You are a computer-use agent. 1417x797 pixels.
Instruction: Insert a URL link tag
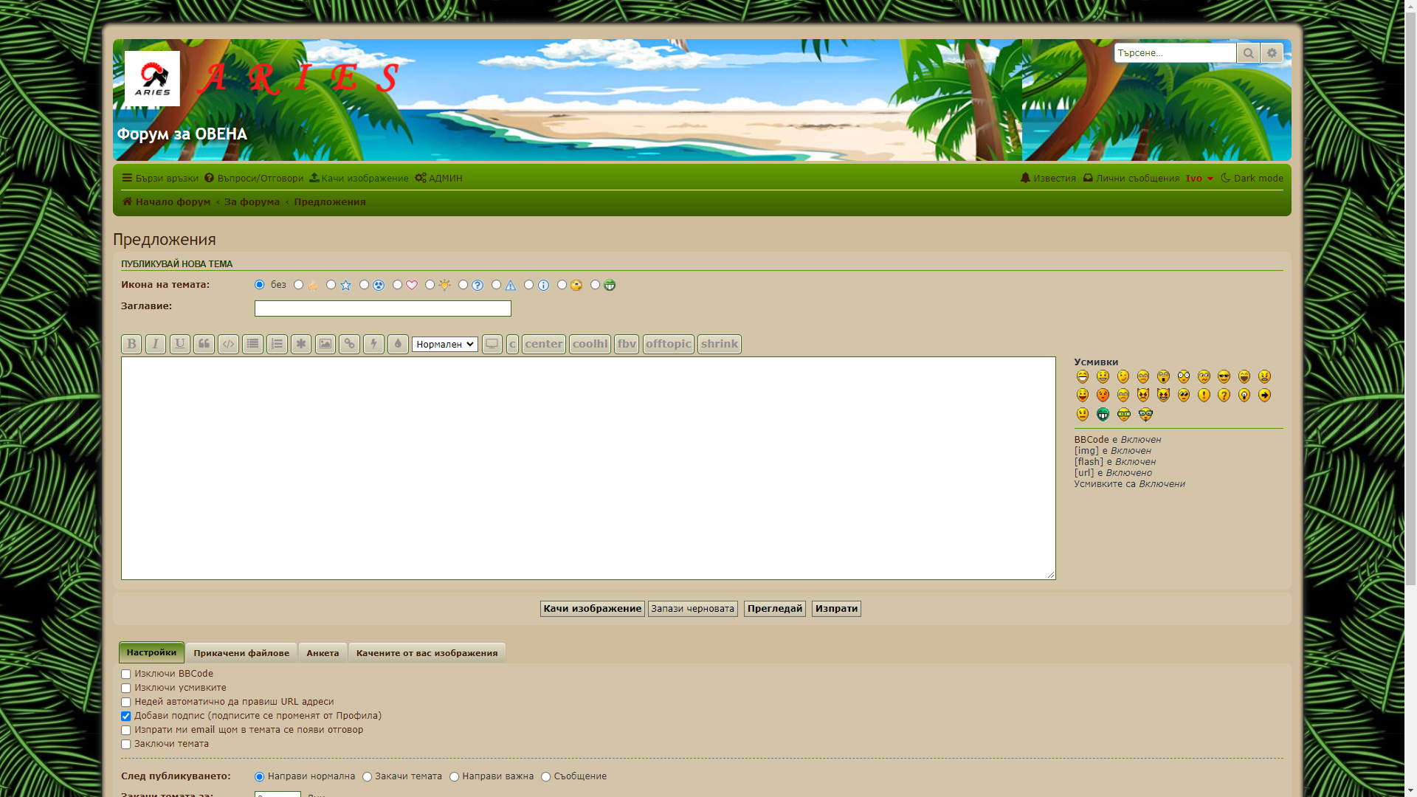point(349,344)
